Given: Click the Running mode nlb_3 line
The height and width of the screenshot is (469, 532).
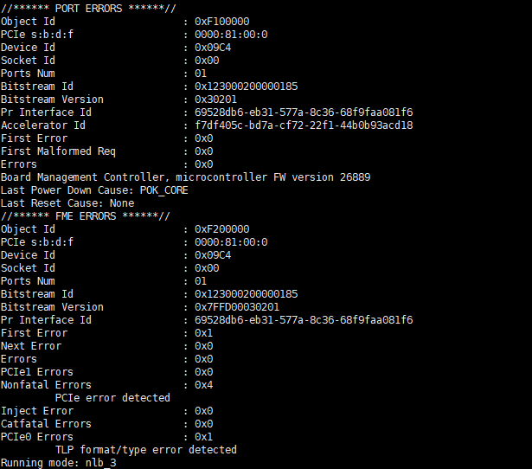Looking at the screenshot, I should pos(58,462).
